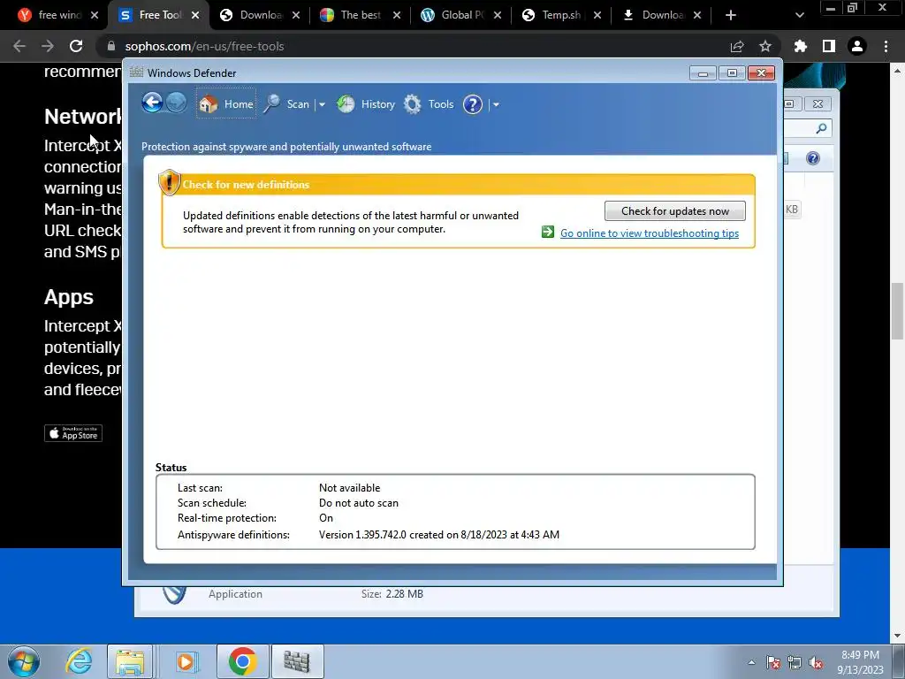
Task: Go forward in Chrome browser
Action: [x=48, y=46]
